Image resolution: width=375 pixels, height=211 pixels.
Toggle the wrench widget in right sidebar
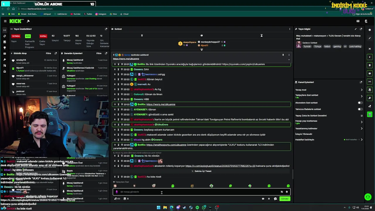[x=370, y=98]
